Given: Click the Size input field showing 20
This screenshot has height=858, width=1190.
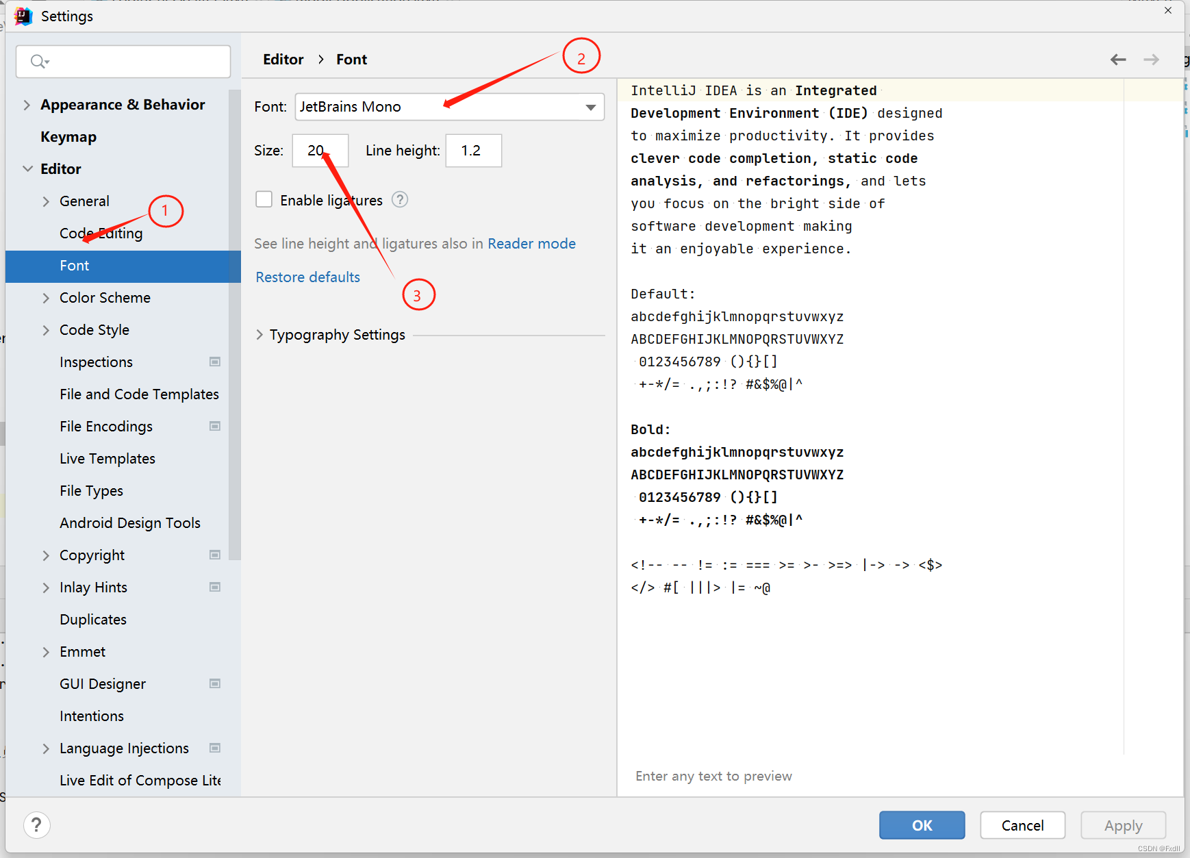Looking at the screenshot, I should 320,151.
